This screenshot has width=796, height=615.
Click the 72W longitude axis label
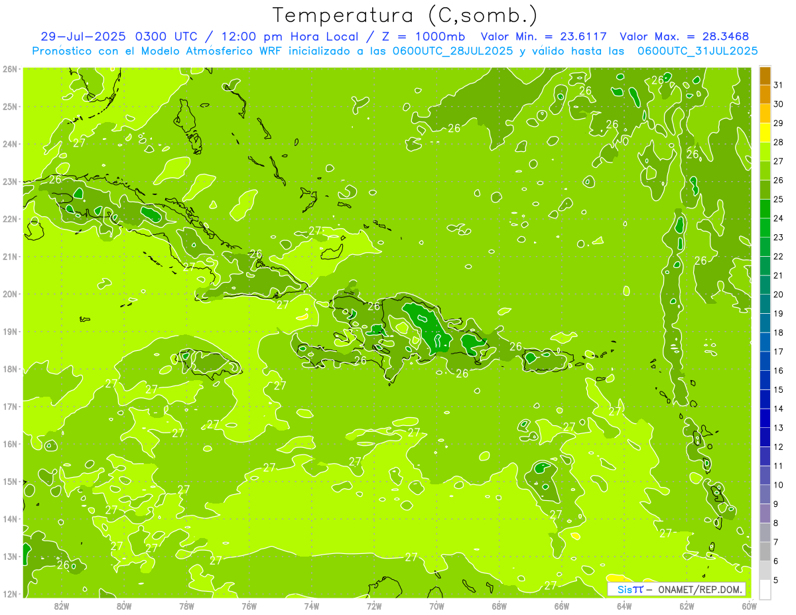374,606
